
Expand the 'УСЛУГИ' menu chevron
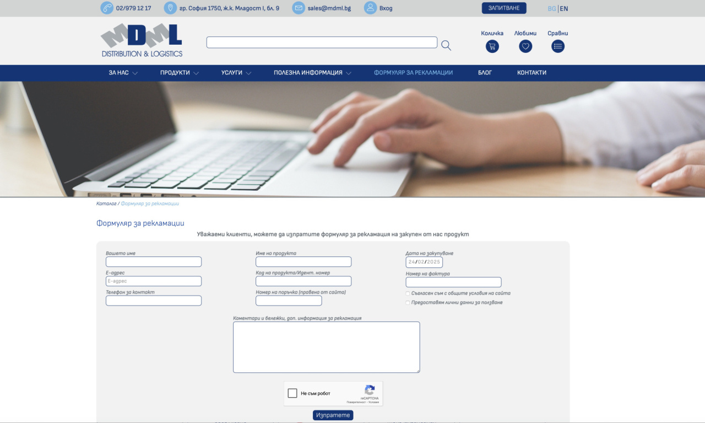click(248, 73)
